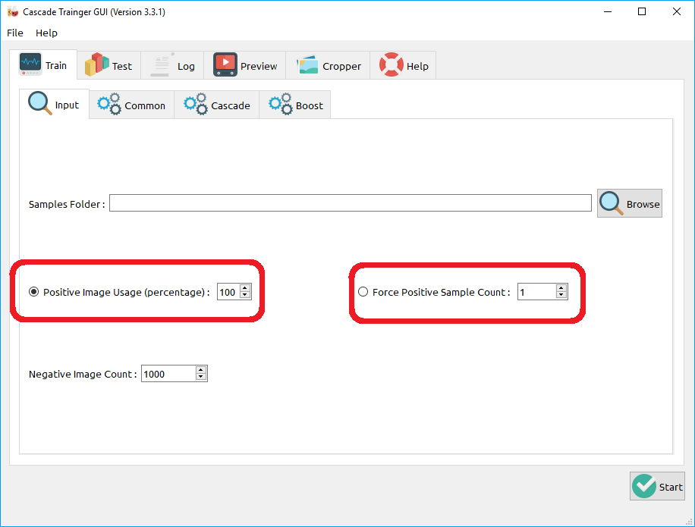Screen dimensions: 695x527
Task: Minimize the Cascade Trainer GUI window
Action: (x=608, y=12)
